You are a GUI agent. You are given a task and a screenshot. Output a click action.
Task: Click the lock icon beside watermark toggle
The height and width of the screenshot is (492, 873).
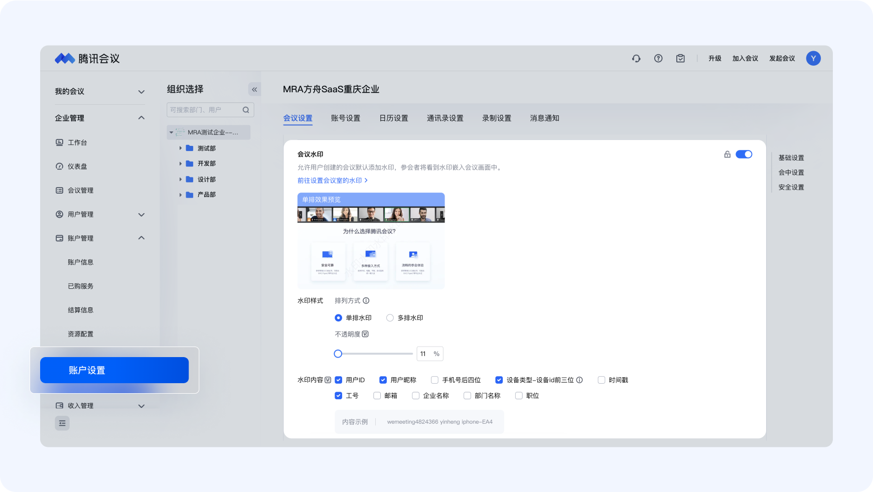tap(727, 154)
